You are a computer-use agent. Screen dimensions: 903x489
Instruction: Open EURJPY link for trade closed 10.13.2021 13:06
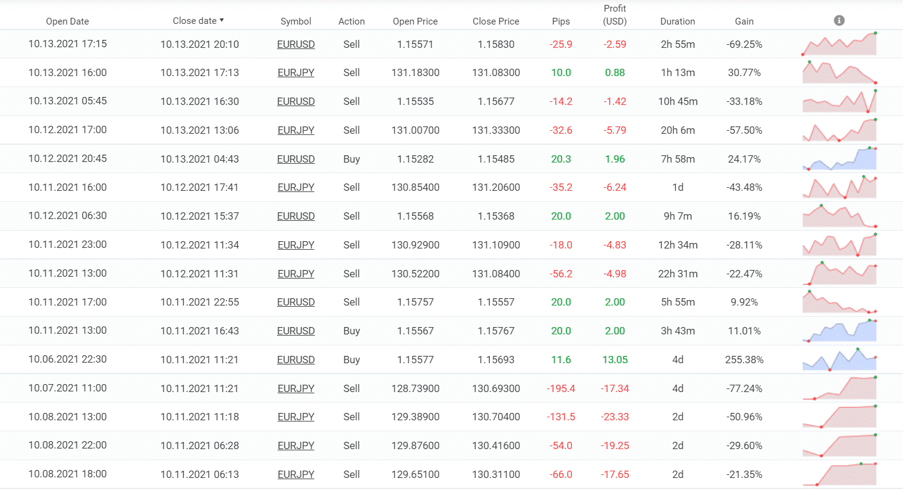tap(296, 130)
